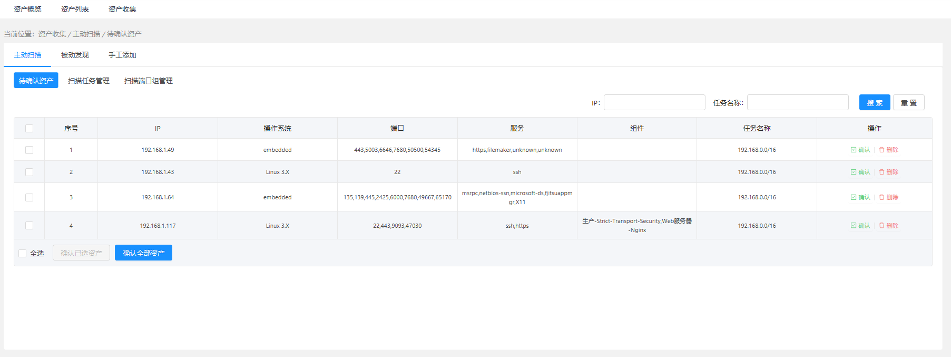The image size is (951, 357).
Task: Open the 扫描端口组管理 sub-tab
Action: pos(149,81)
